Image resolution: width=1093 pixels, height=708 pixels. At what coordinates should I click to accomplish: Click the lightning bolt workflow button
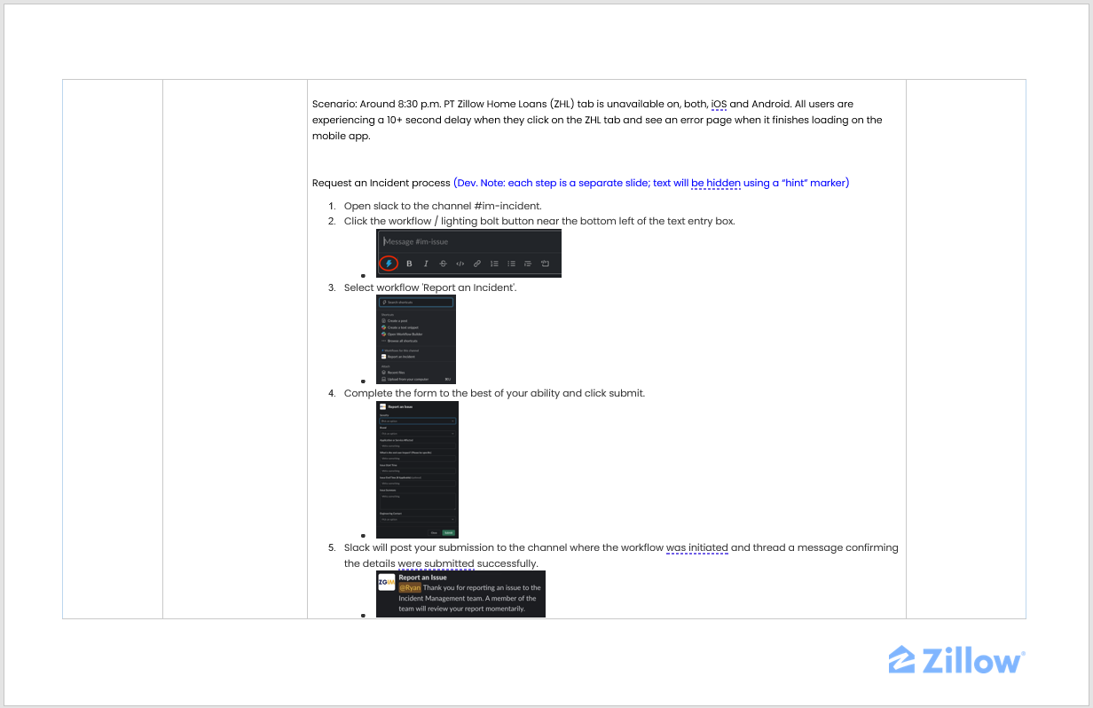coord(389,264)
